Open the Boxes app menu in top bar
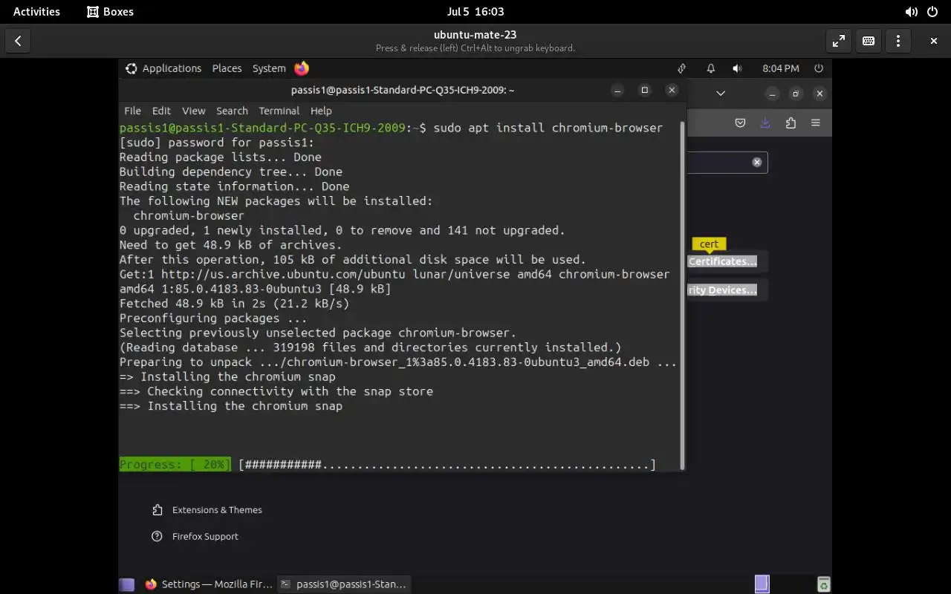The image size is (951, 594). (110, 11)
